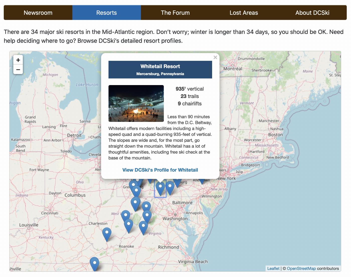Click the Whitetail Resort night photo
The height and width of the screenshot is (277, 351).
point(136,103)
